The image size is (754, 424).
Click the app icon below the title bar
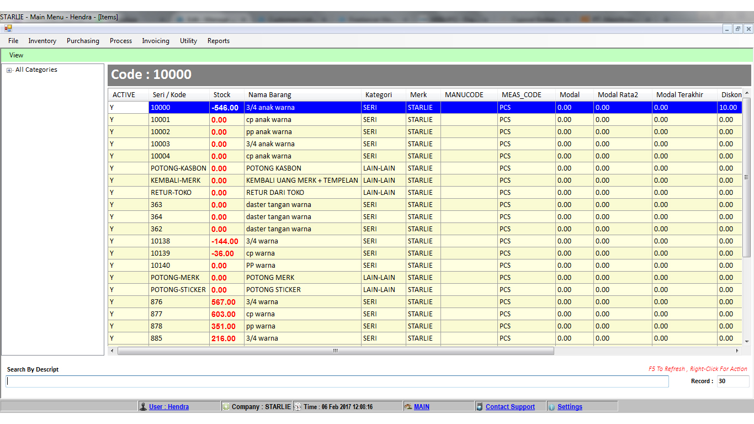[x=8, y=28]
